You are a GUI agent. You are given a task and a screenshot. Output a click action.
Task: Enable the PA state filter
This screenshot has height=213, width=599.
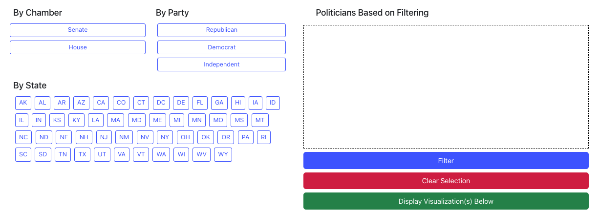click(245, 138)
